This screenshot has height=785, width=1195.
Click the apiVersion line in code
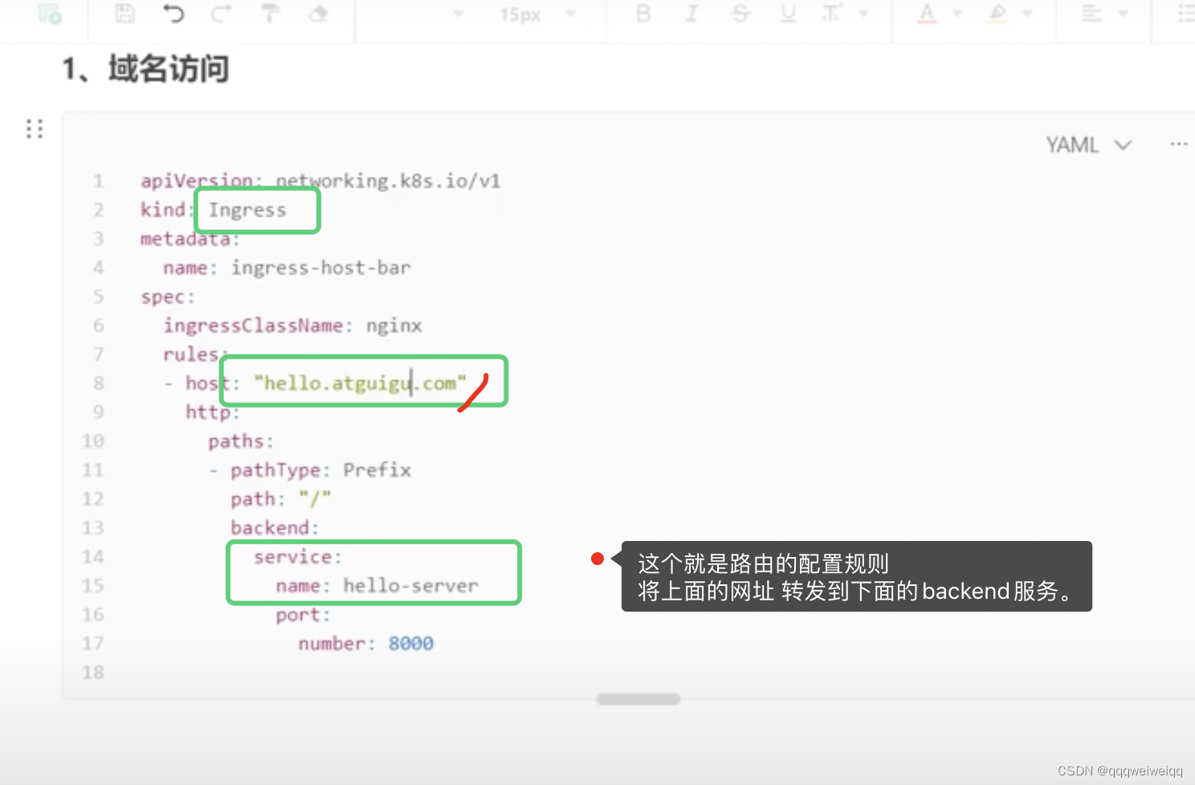point(320,181)
